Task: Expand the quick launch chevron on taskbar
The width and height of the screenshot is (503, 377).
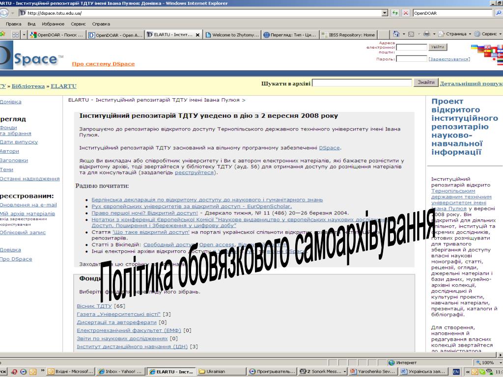Action: point(43,370)
